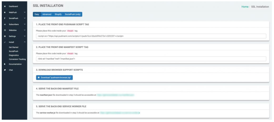Click the head tag label in step 1
This screenshot has height=122, width=274.
click(70, 31)
